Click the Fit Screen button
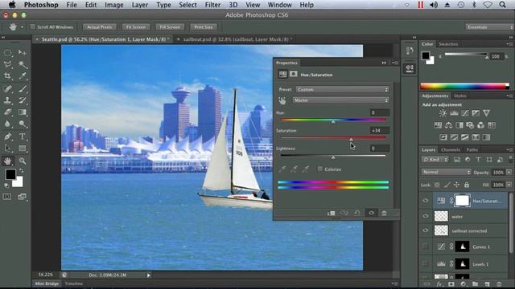Viewport: 515px width, 289px height. tap(136, 27)
